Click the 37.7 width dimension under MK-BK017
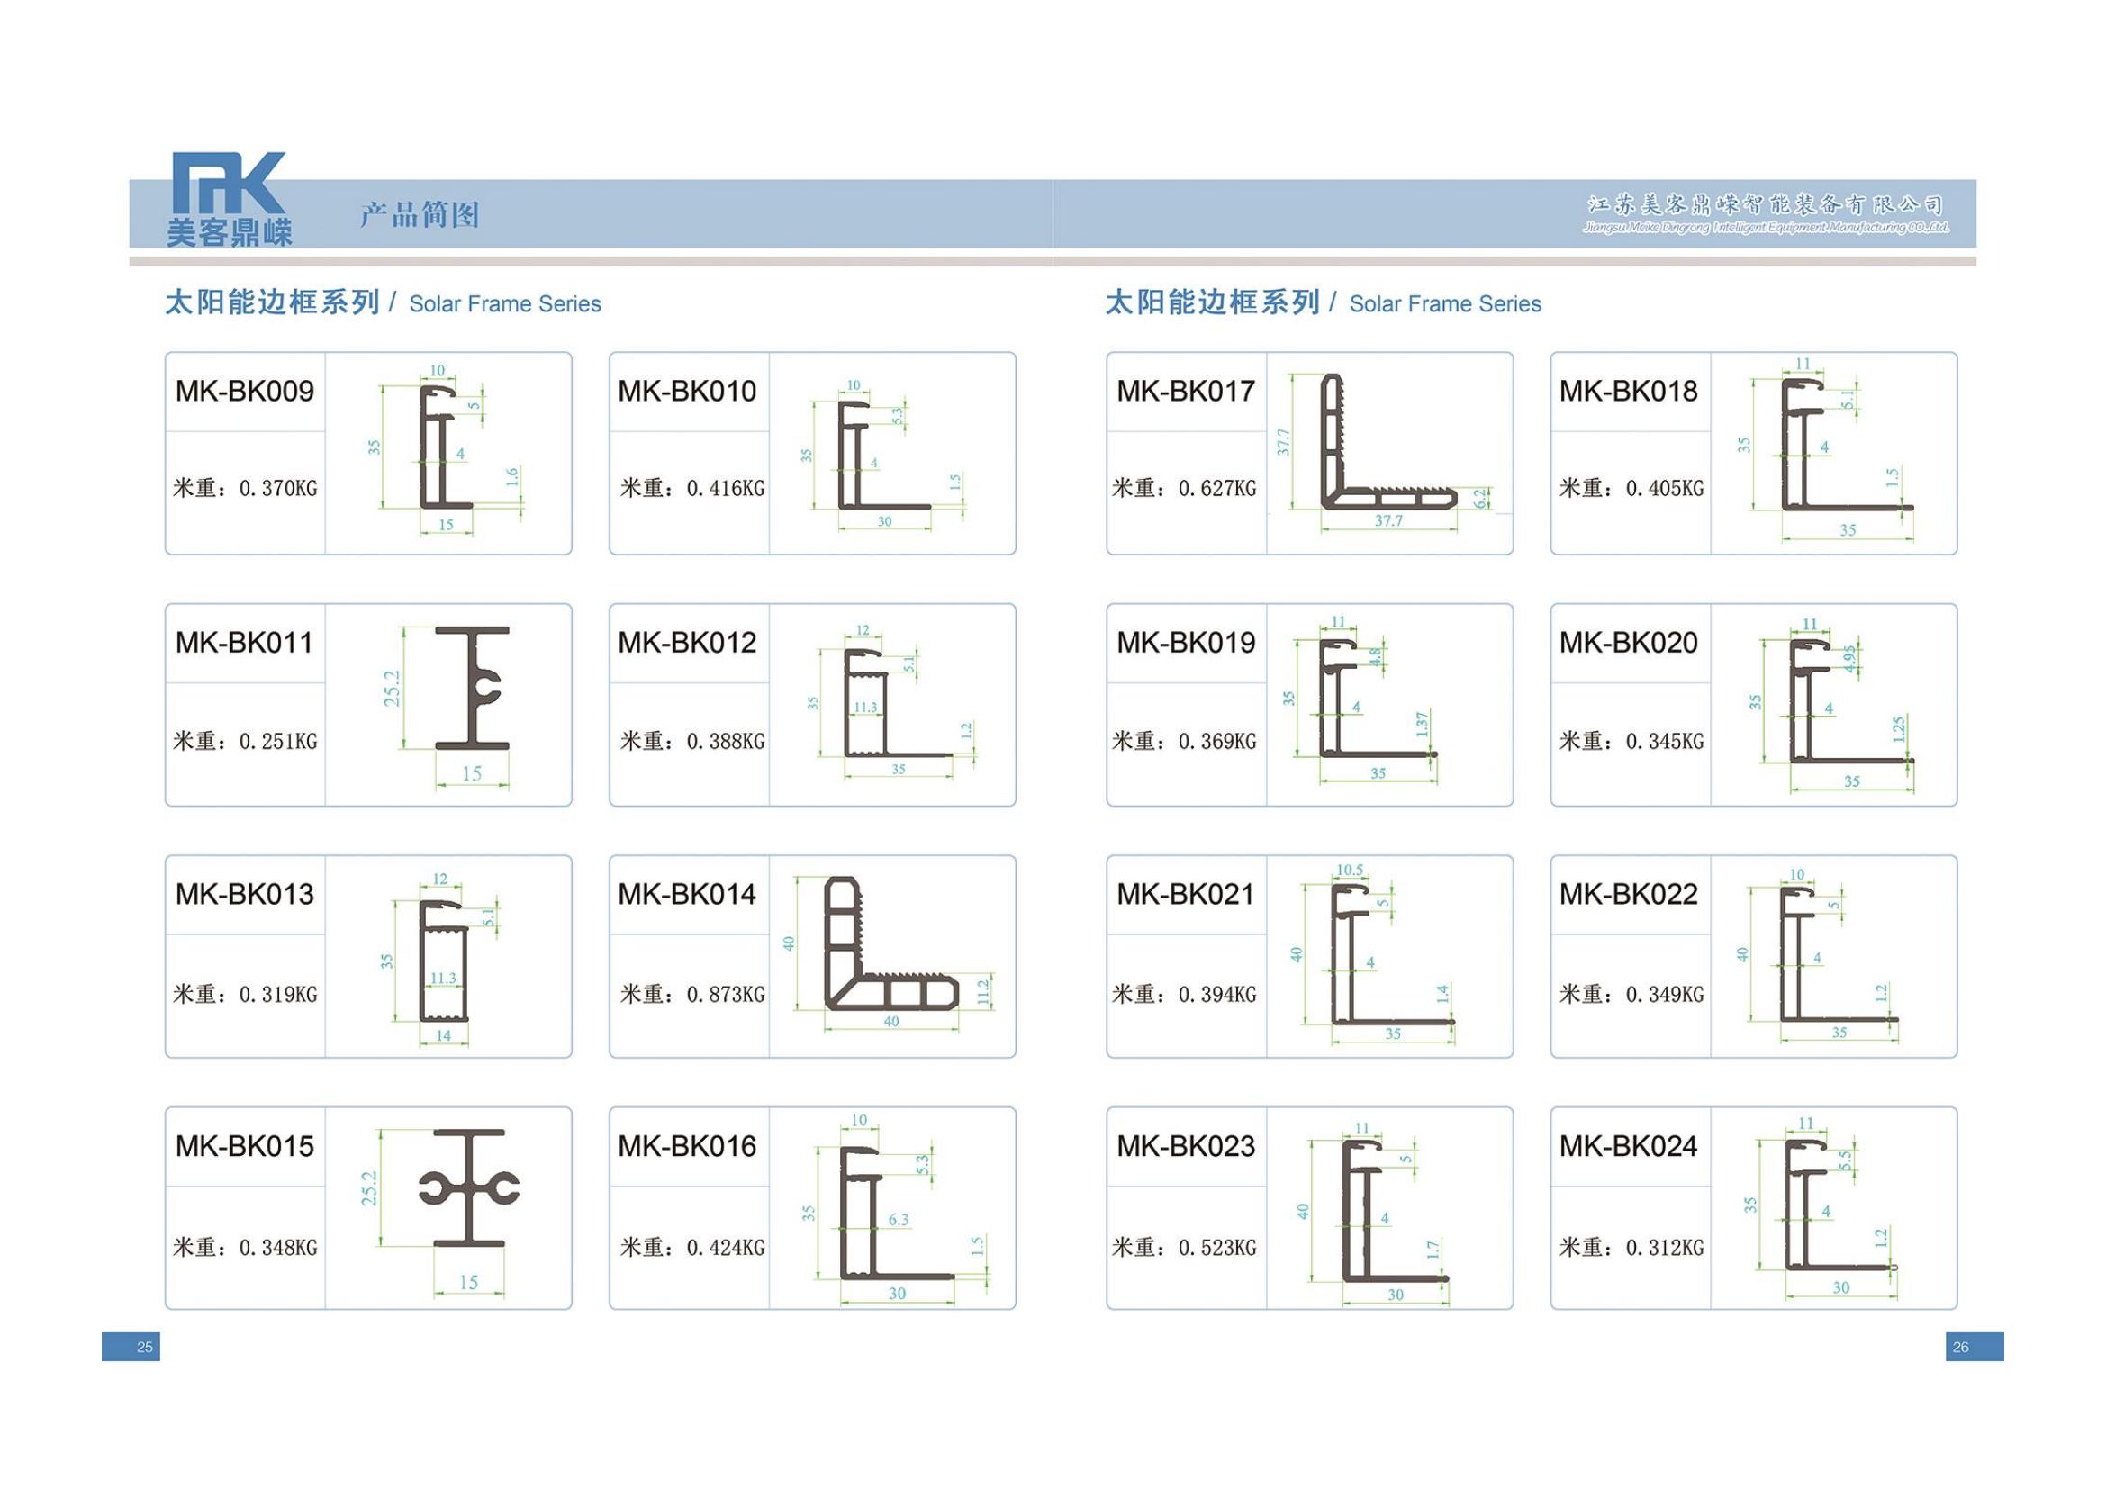 tap(1388, 520)
